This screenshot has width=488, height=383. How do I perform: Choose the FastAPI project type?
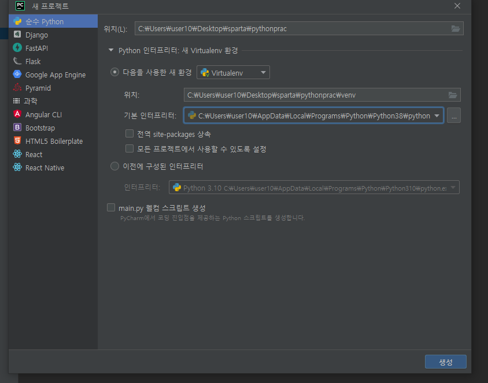click(x=53, y=48)
